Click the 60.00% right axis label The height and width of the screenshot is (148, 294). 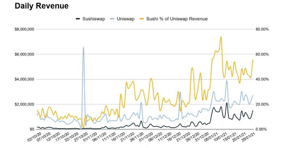[262, 54]
